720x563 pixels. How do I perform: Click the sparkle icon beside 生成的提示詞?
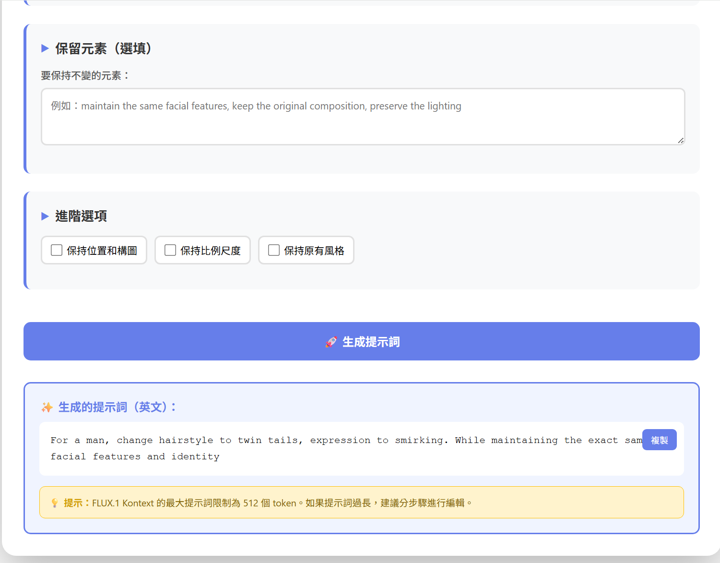coord(47,407)
